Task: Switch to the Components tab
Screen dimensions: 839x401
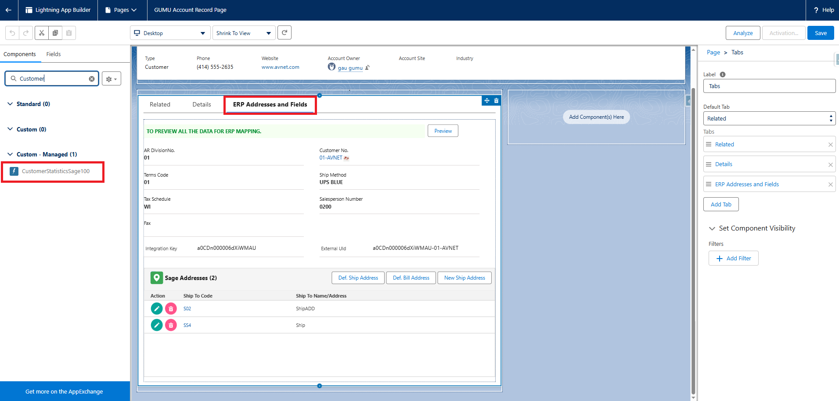Action: (x=20, y=54)
